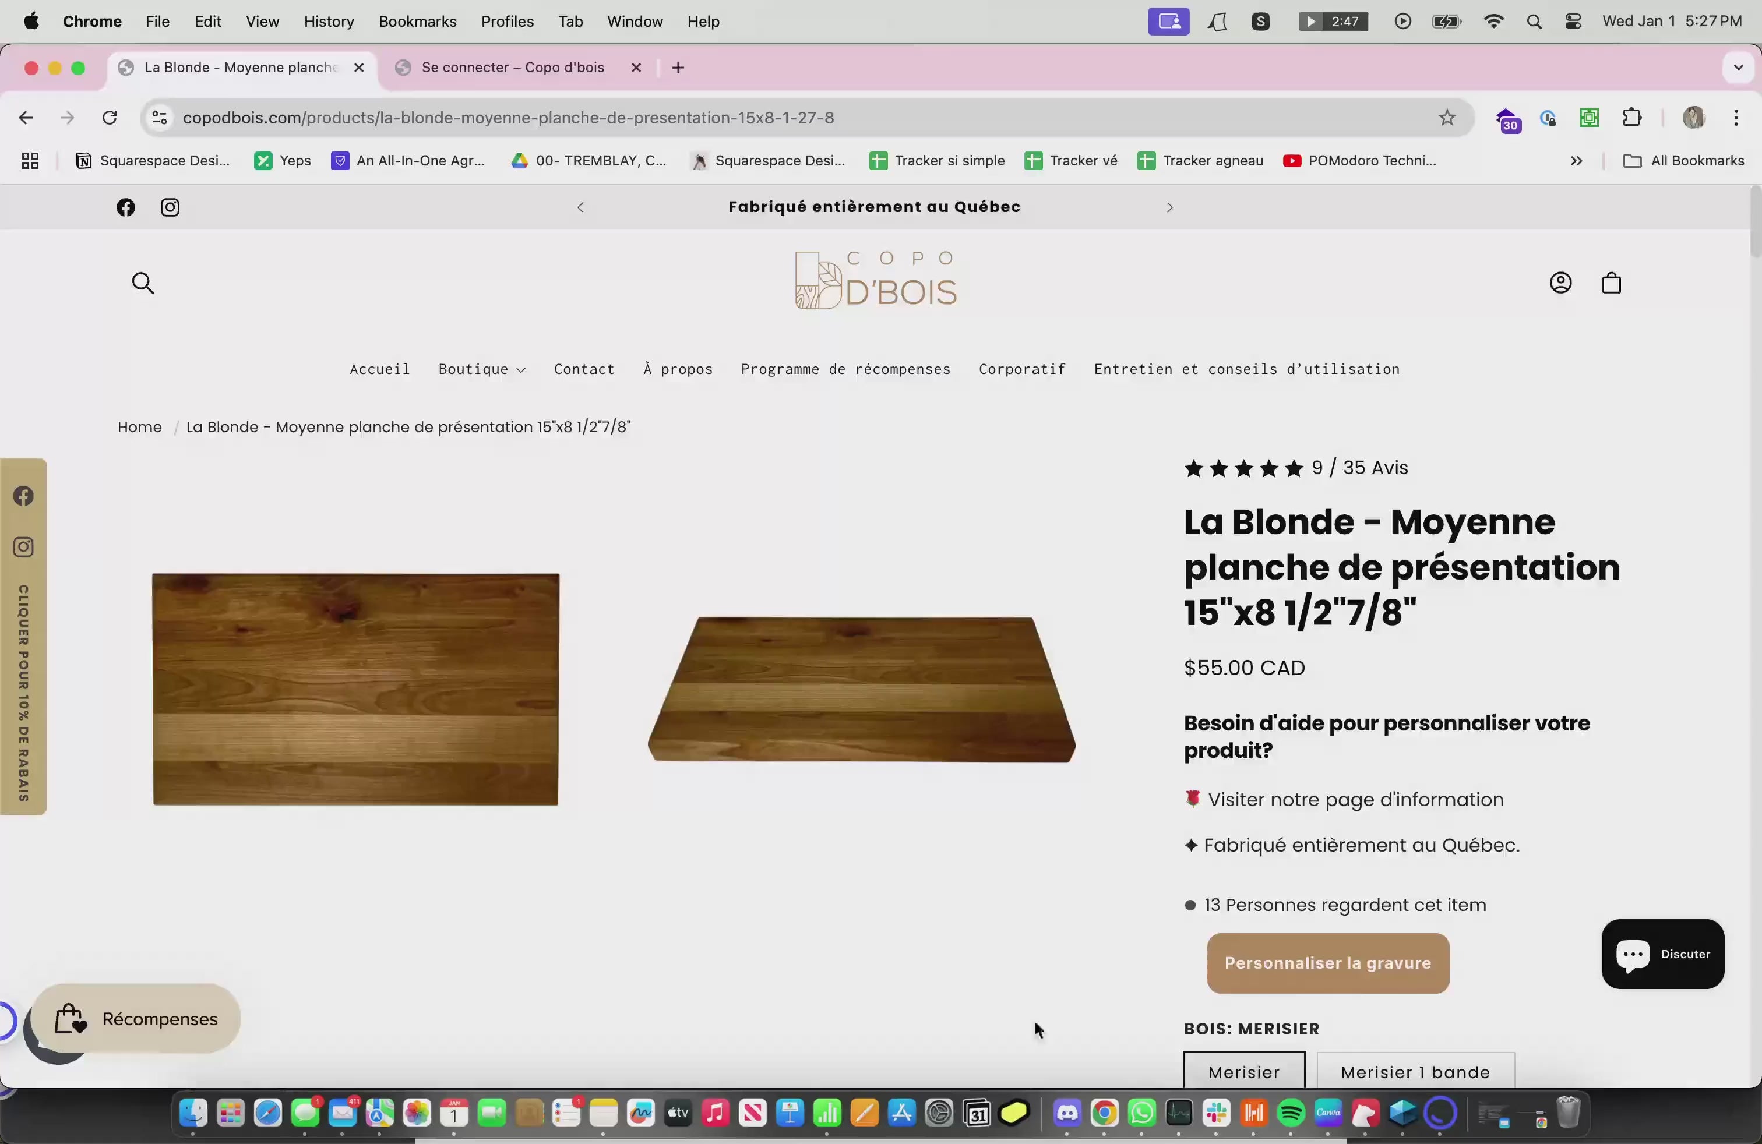Viewport: 1762px width, 1144px height.
Task: Close the La Blonde product tab
Action: 359,68
